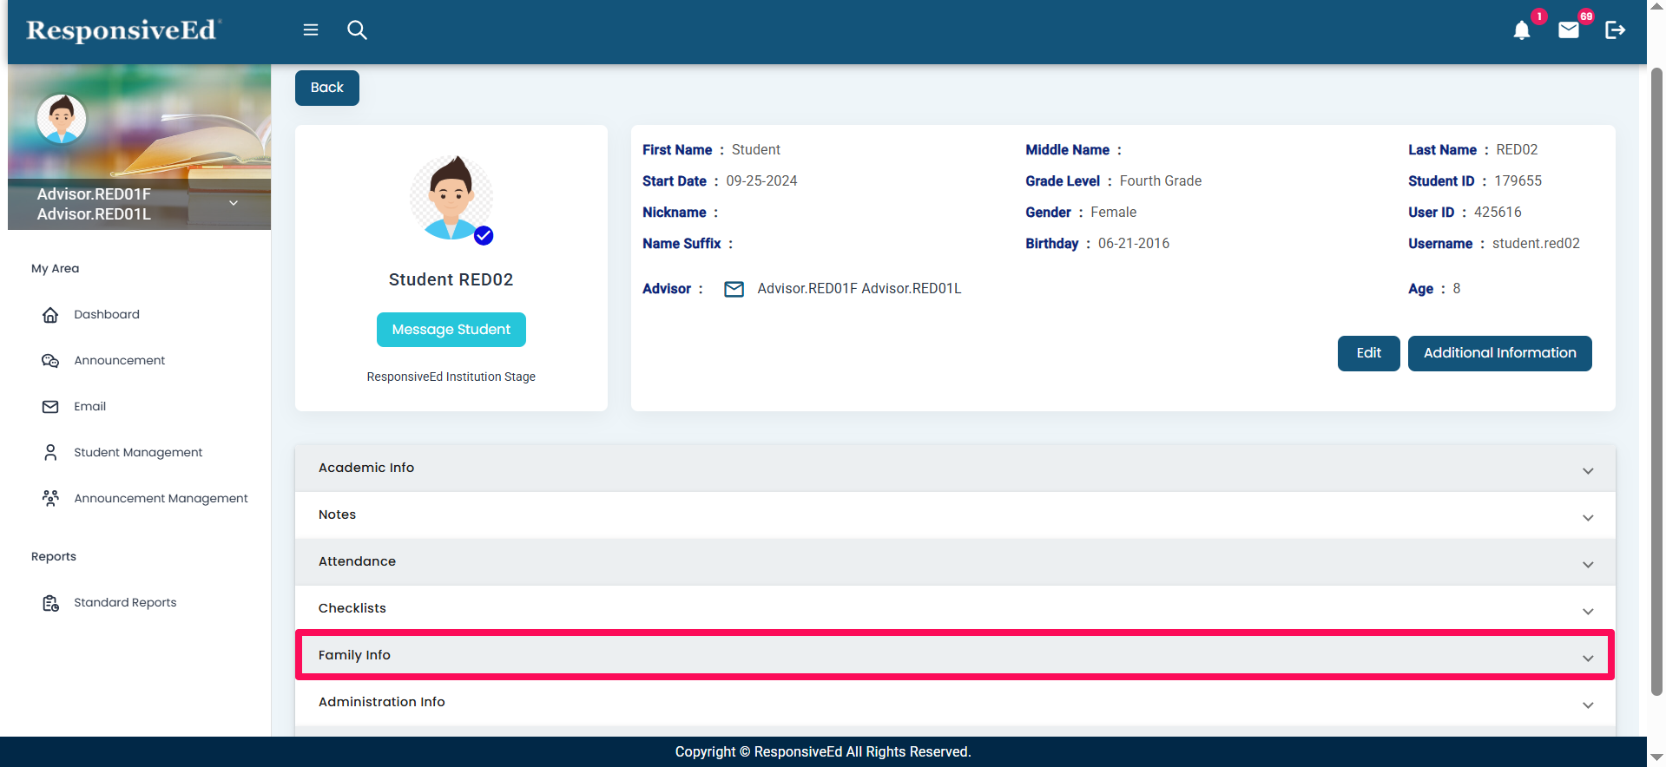Click the envelope icon next to Advisor
The height and width of the screenshot is (767, 1666).
(734, 289)
